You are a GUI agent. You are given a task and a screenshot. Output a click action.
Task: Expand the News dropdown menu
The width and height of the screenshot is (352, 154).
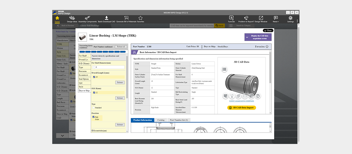[276, 19]
